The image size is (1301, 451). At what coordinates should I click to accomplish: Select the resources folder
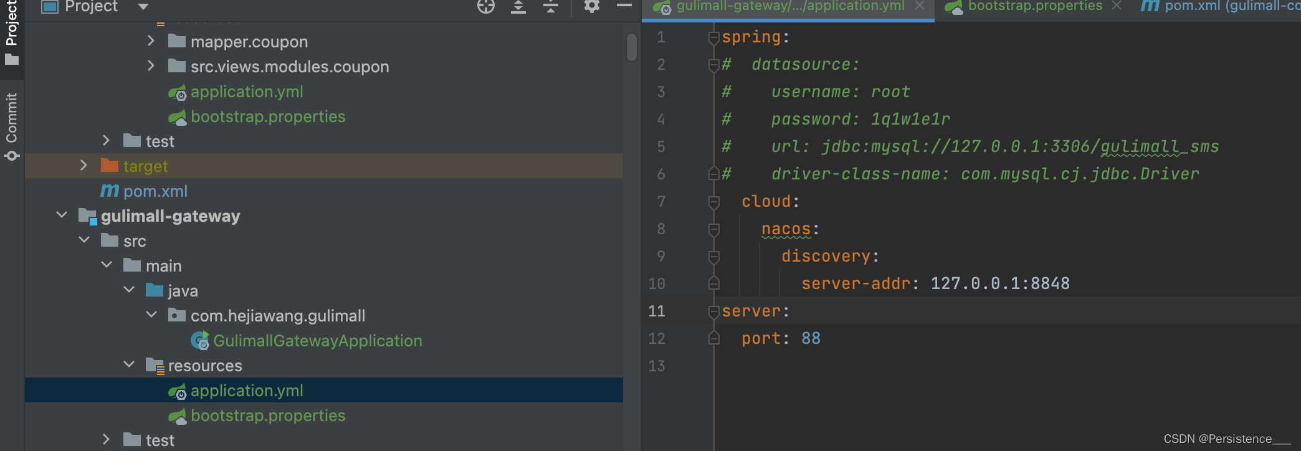(205, 366)
